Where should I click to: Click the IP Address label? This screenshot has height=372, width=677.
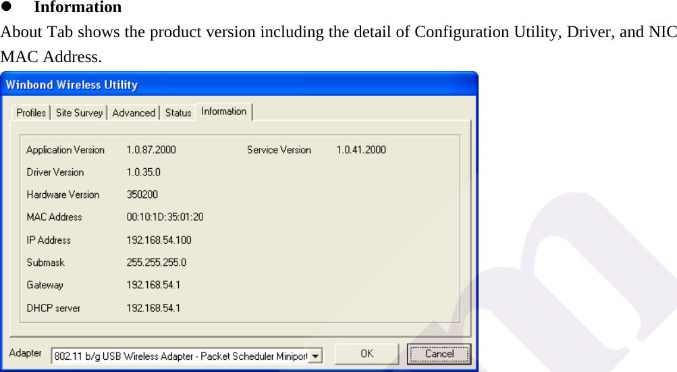49,240
